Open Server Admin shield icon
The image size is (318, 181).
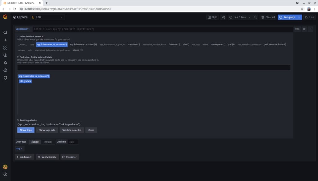(5, 78)
